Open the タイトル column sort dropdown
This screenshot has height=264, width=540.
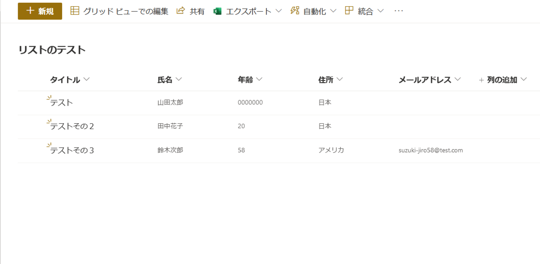pos(86,79)
